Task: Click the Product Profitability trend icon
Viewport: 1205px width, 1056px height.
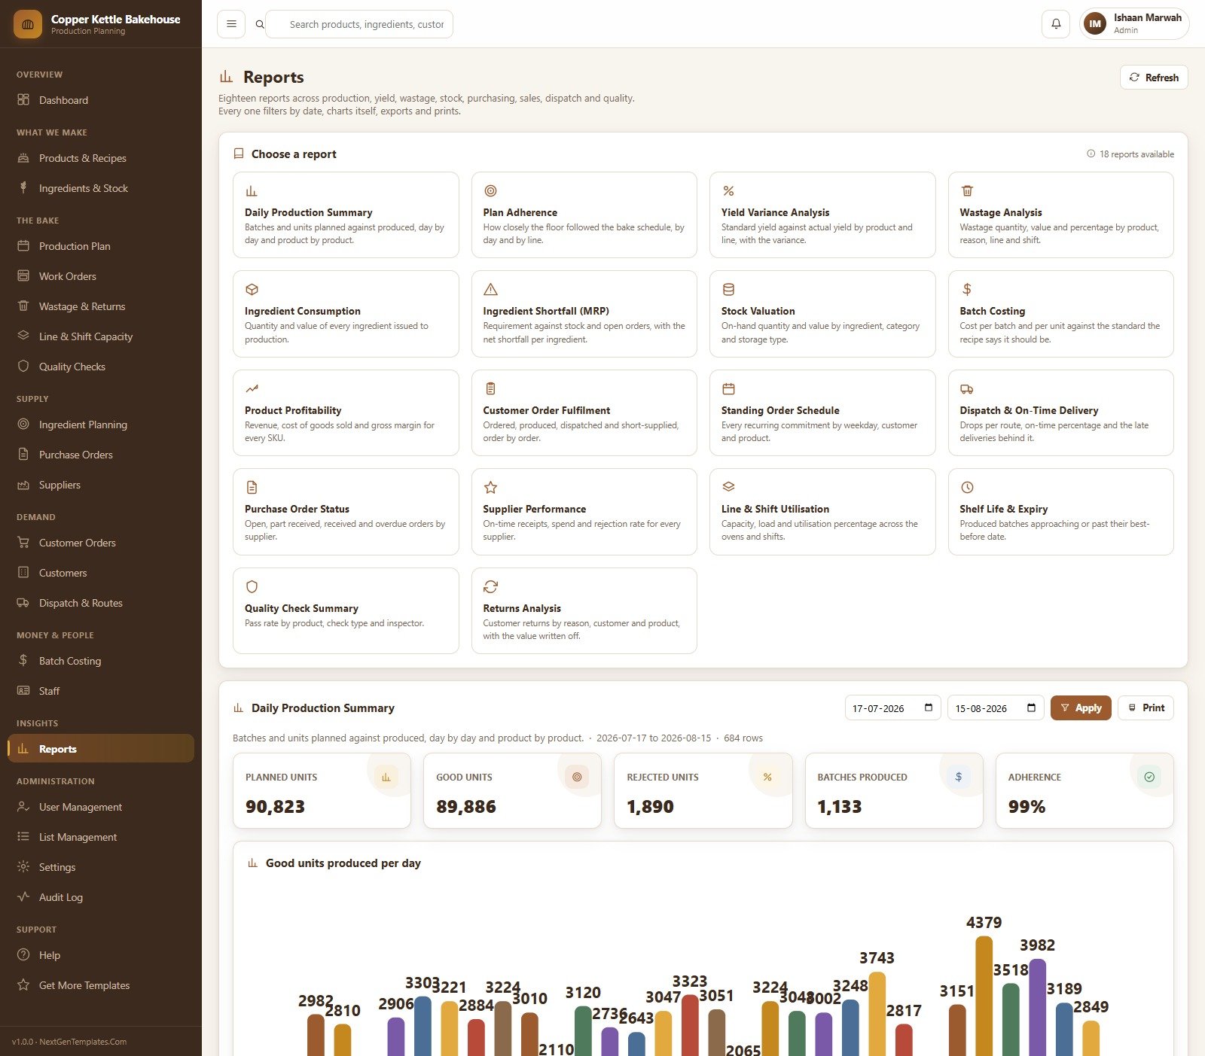Action: 252,389
